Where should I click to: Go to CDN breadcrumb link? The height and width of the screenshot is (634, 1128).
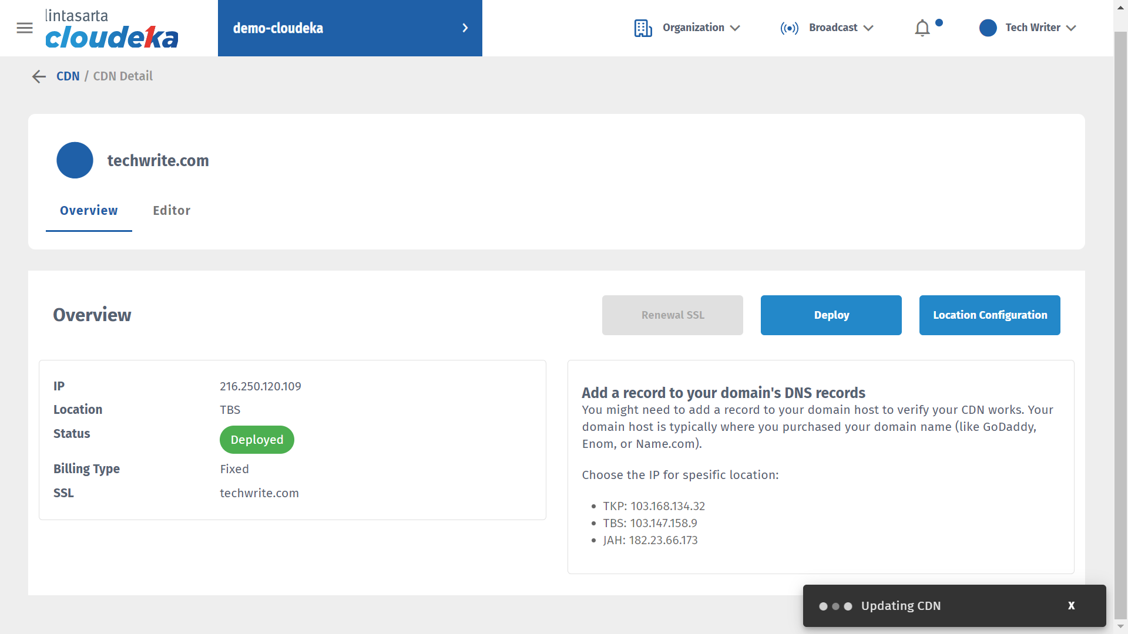(x=68, y=76)
